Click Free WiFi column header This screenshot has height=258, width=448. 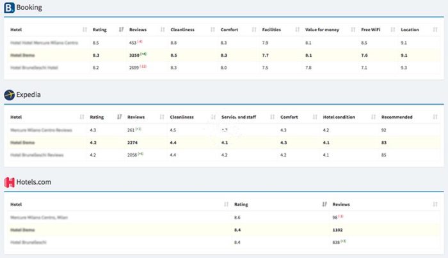click(x=371, y=29)
